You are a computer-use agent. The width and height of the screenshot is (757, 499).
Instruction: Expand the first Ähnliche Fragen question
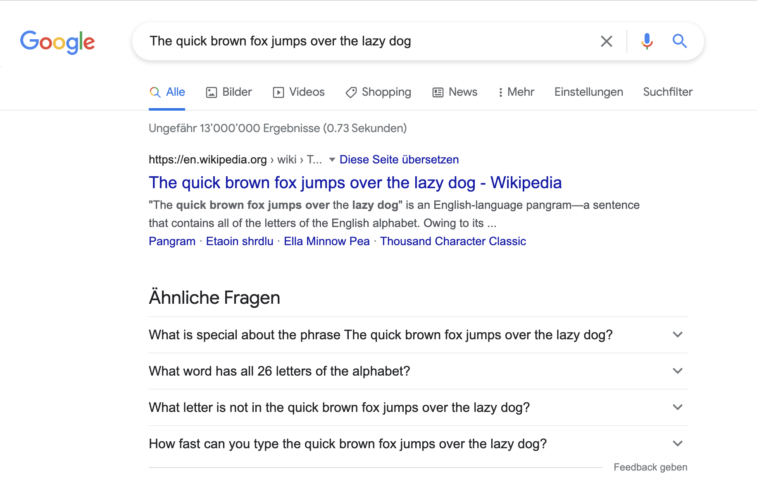(x=677, y=335)
